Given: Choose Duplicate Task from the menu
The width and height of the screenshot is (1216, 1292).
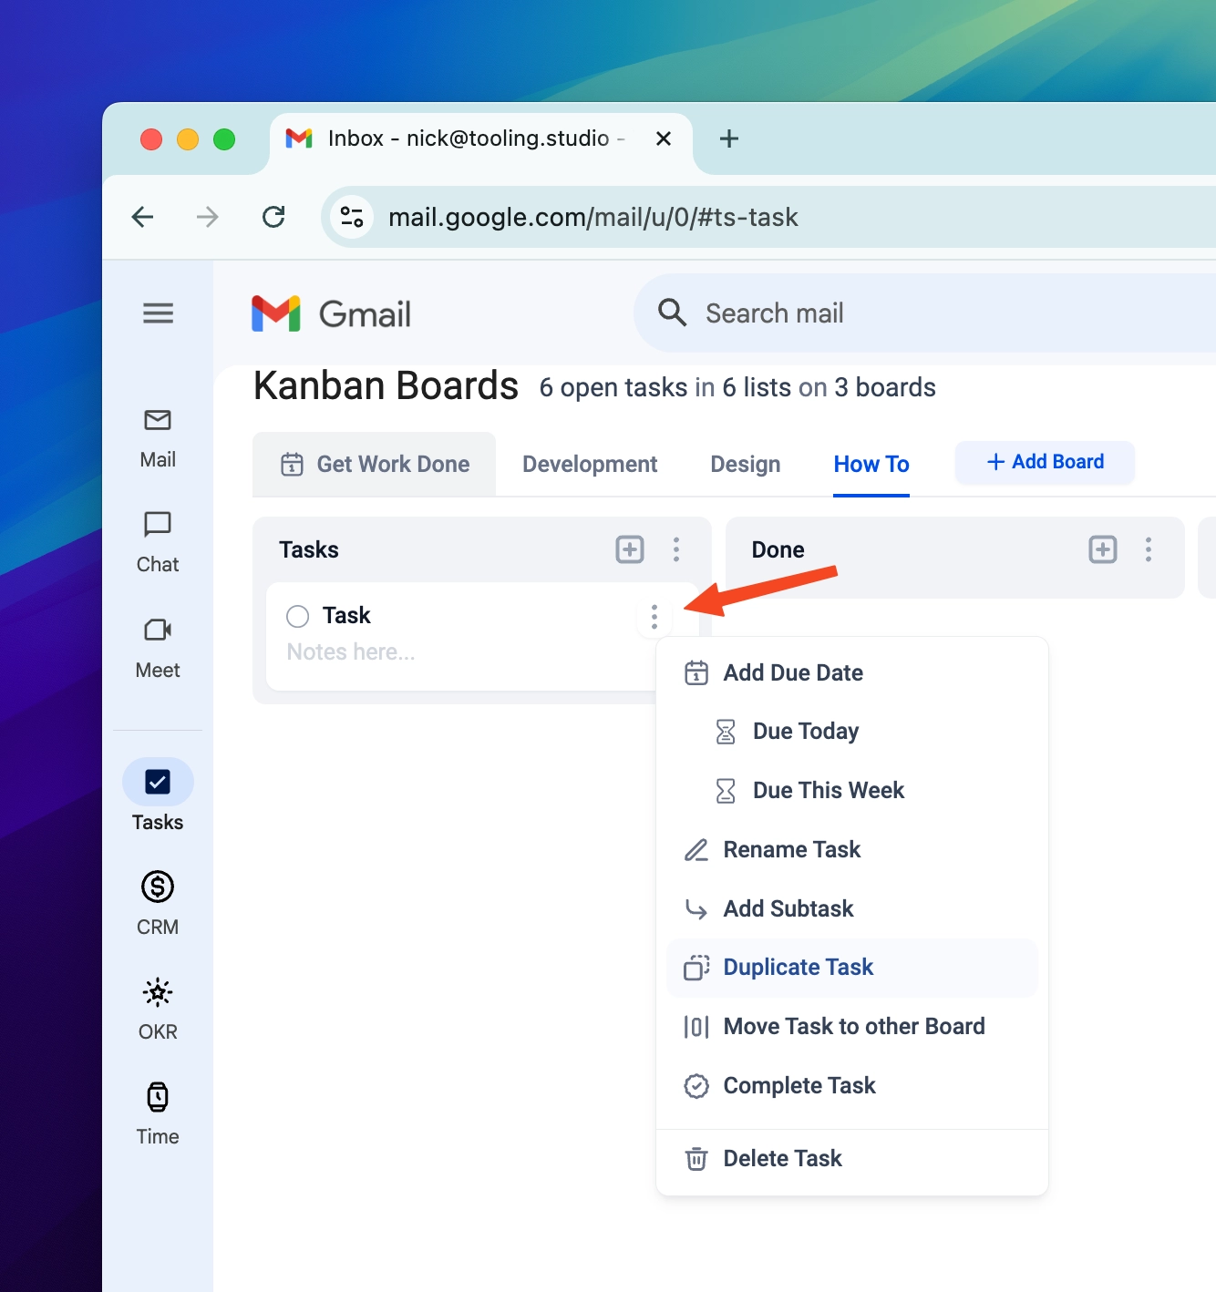Looking at the screenshot, I should coord(852,968).
